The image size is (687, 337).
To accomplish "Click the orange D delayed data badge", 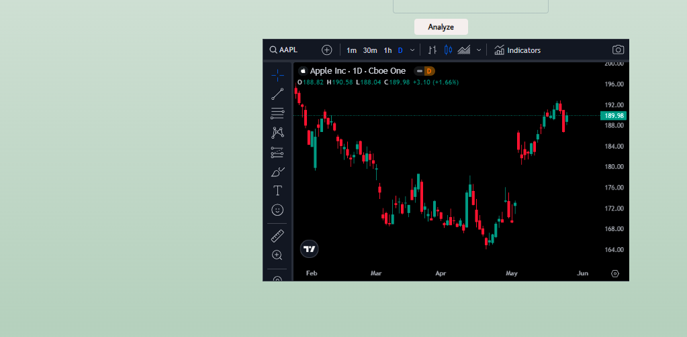I will [x=429, y=71].
